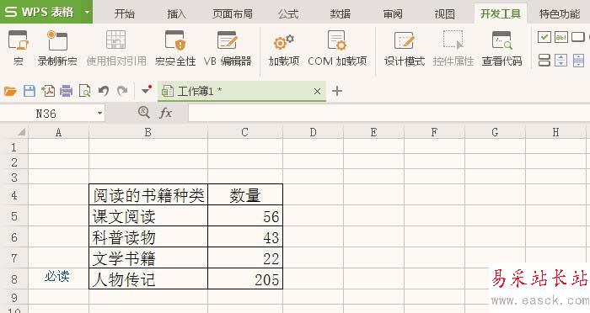Viewport: 590px width, 313px height.
Task: Select the cell containing 56
Action: coord(245,215)
